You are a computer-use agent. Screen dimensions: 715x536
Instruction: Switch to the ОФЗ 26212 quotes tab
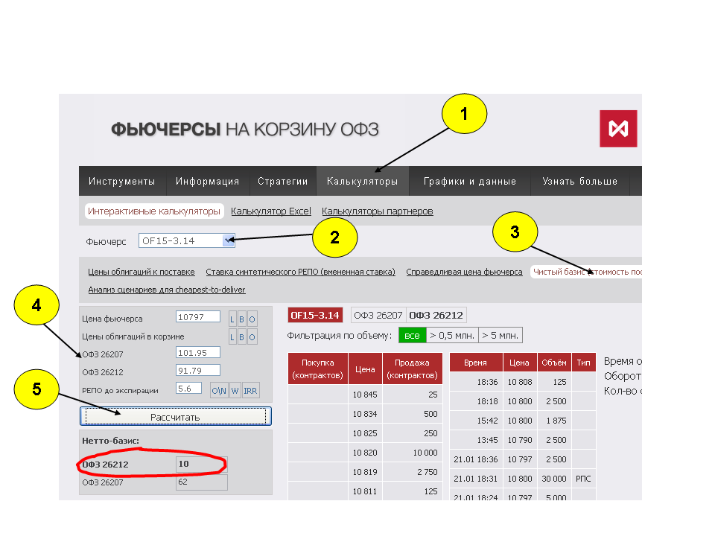436,316
